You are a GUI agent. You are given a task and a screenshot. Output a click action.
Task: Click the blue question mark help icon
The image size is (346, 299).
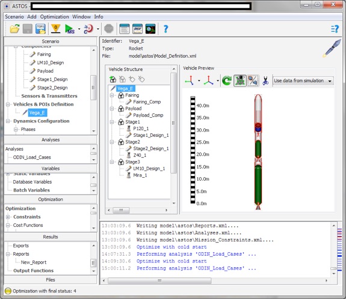pos(165,29)
